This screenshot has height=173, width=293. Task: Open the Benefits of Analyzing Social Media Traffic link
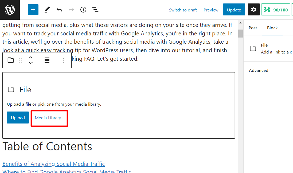[53, 164]
